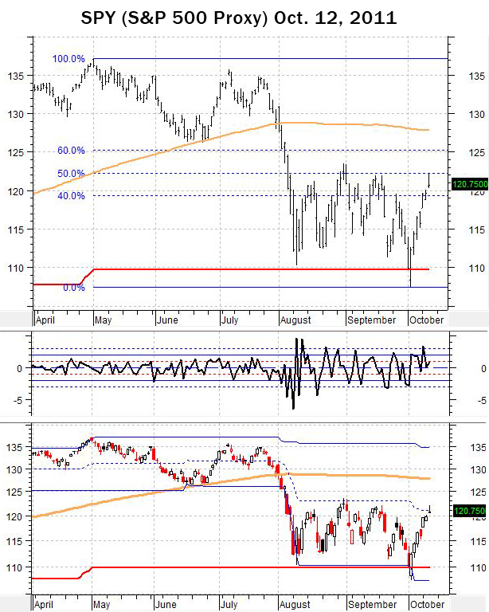Pick June on the top chart's time axis

(x=167, y=320)
